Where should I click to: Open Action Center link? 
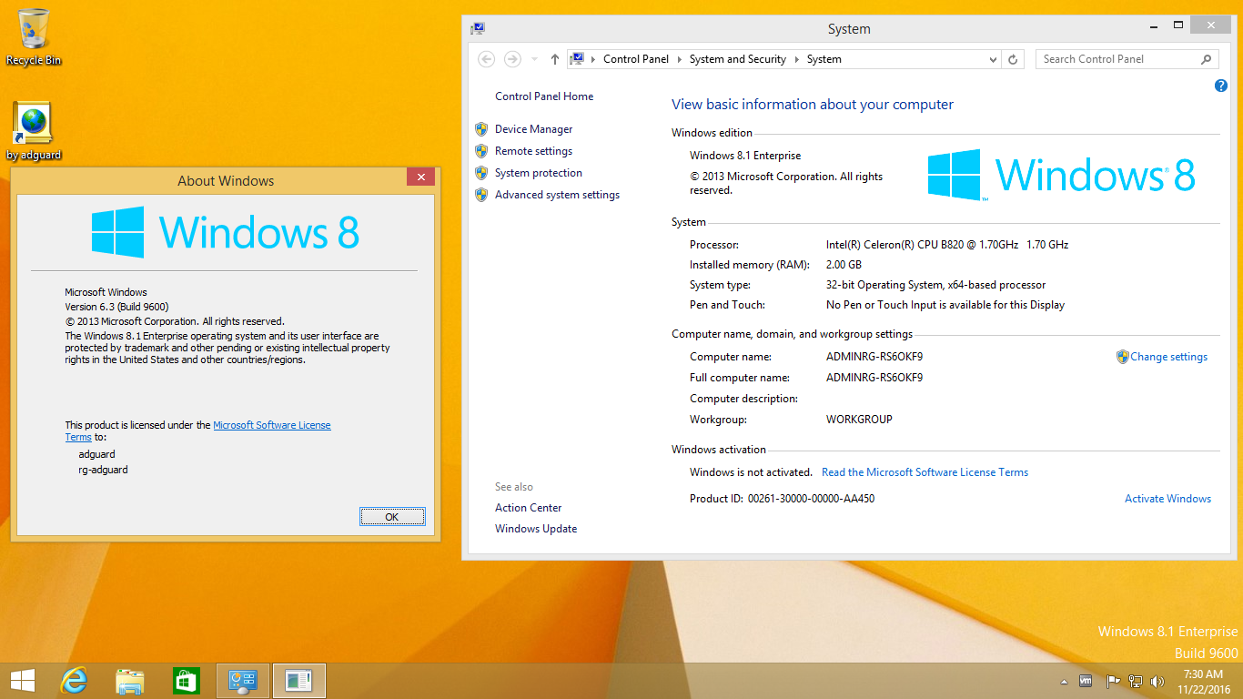point(529,508)
